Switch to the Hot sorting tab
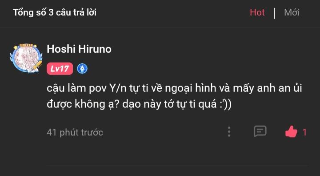 (x=257, y=12)
